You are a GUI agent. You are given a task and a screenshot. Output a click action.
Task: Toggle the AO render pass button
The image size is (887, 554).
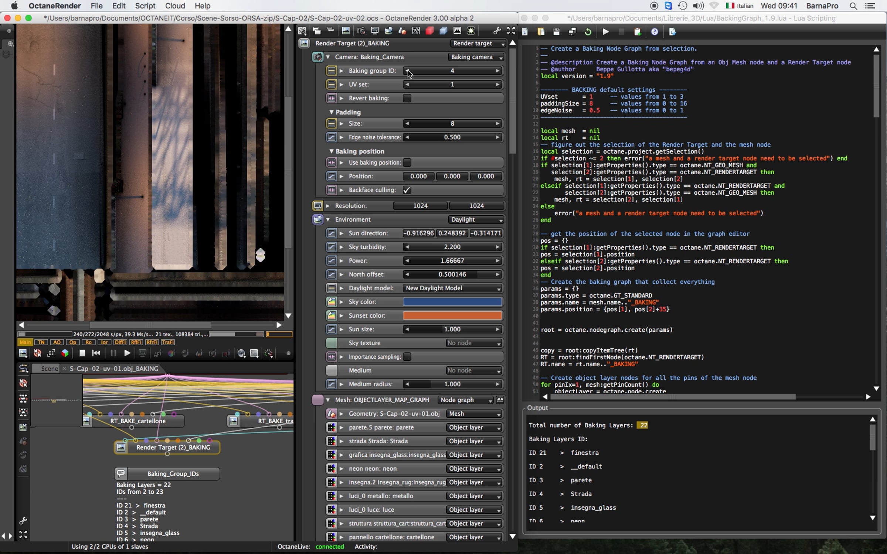click(57, 342)
